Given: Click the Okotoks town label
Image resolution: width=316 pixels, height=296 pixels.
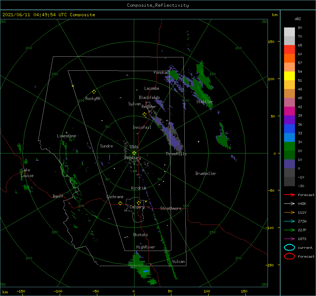Looking at the screenshot, I should coord(140,235).
